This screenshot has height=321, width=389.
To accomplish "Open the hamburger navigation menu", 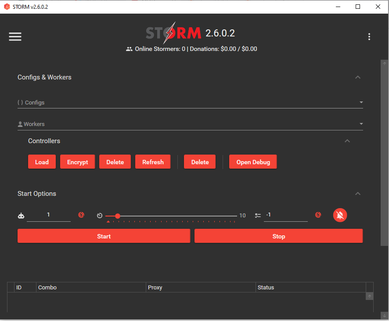I will point(15,37).
